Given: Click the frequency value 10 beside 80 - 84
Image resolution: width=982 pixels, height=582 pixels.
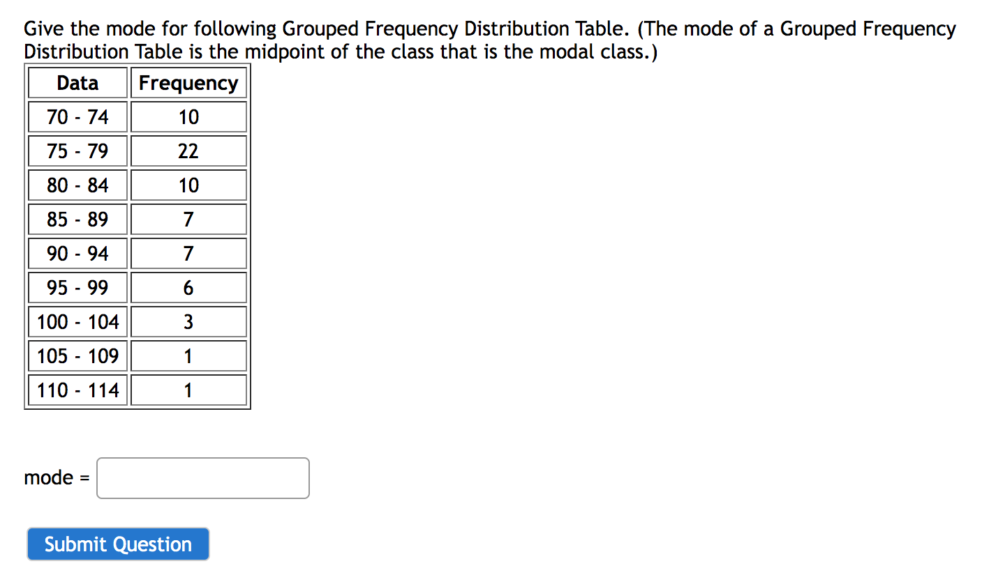Looking at the screenshot, I should [188, 185].
